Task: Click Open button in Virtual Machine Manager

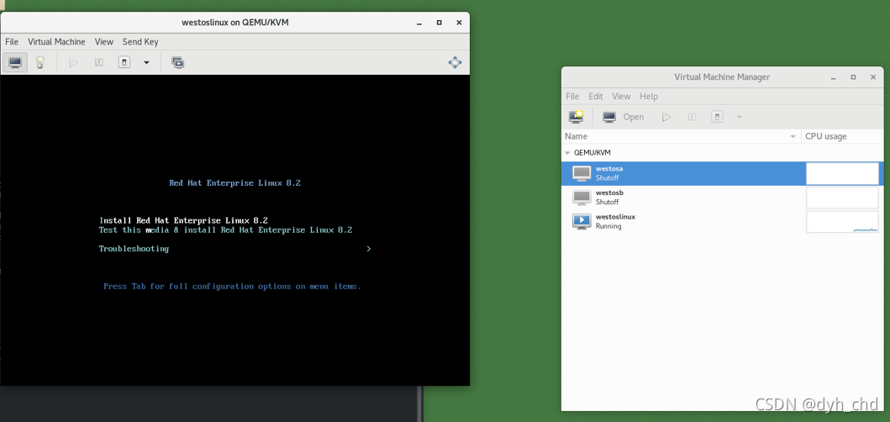Action: pyautogui.click(x=624, y=117)
